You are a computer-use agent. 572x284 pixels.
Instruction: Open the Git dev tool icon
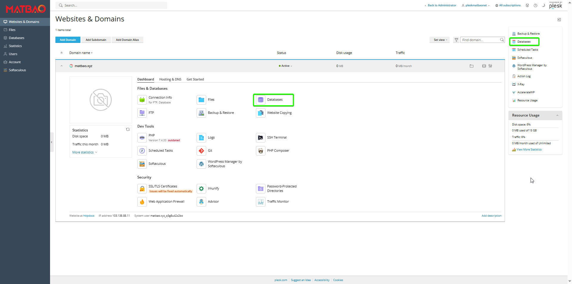pyautogui.click(x=201, y=151)
